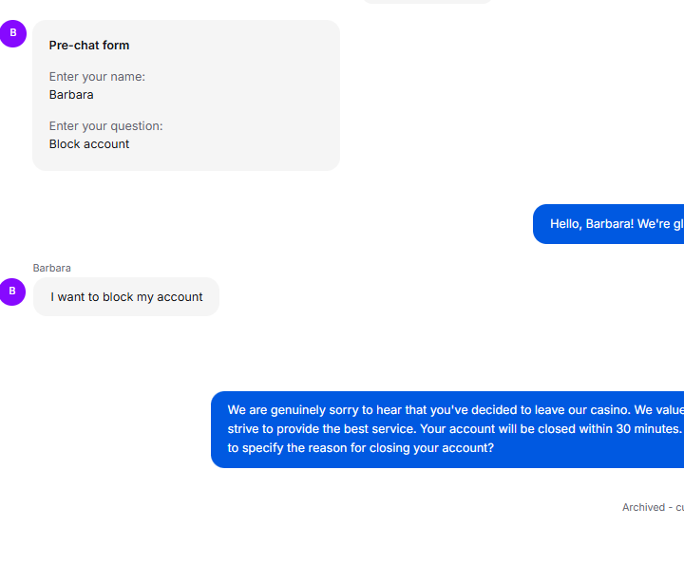Click the "Barbara" sender name above the message
Screen dimensions: 684x564
(51, 268)
